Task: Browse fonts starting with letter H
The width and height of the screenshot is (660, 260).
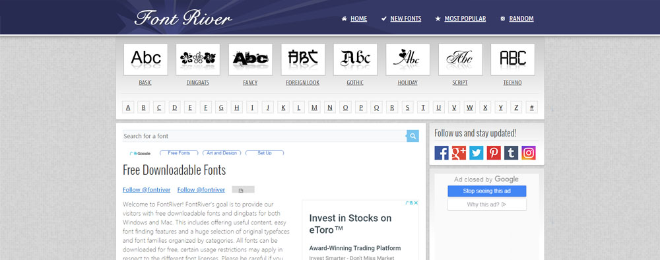Action: pyautogui.click(x=236, y=108)
